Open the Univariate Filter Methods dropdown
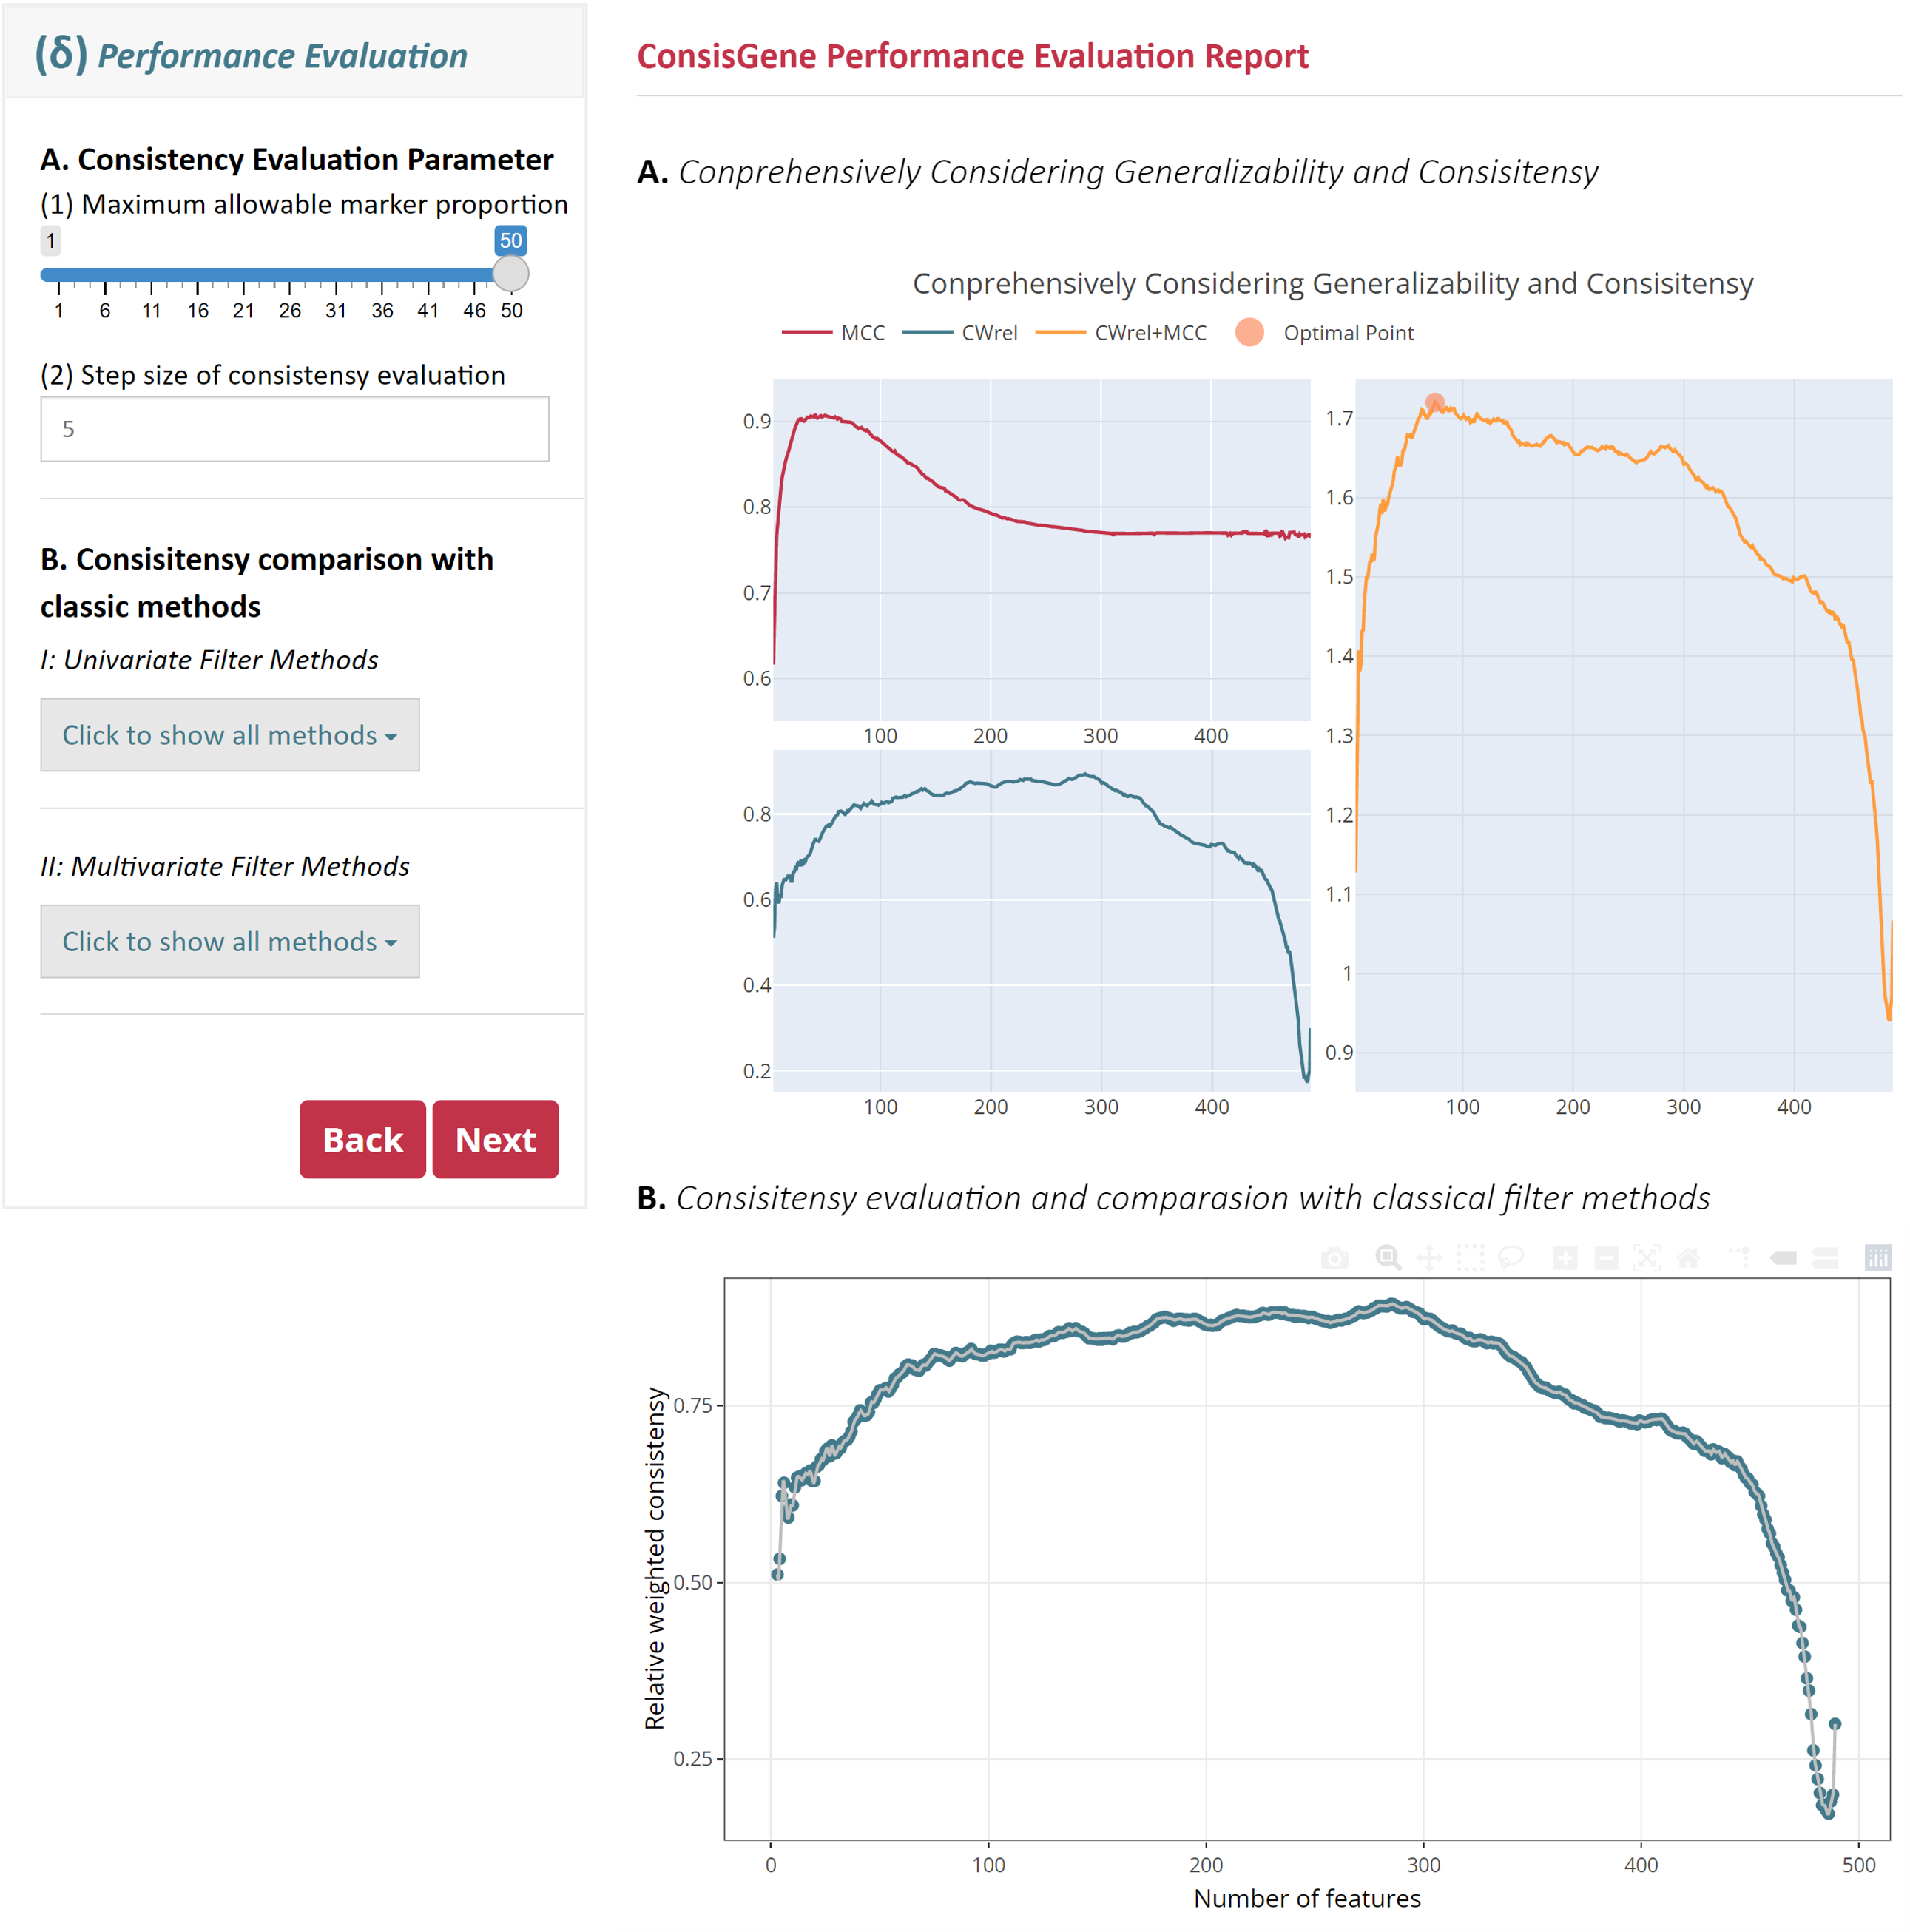The image size is (1910, 1932). [230, 735]
